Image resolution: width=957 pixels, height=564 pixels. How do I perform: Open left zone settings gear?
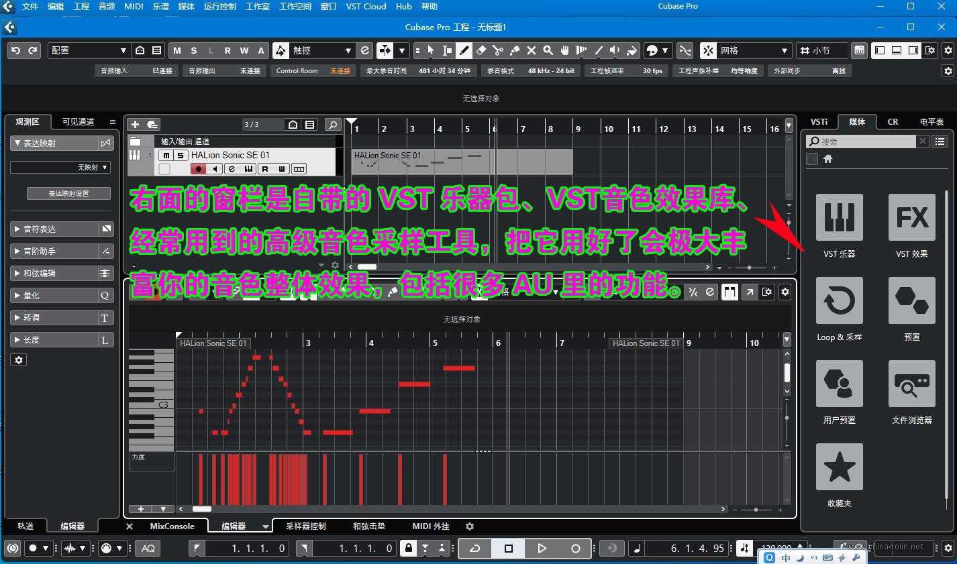[19, 360]
